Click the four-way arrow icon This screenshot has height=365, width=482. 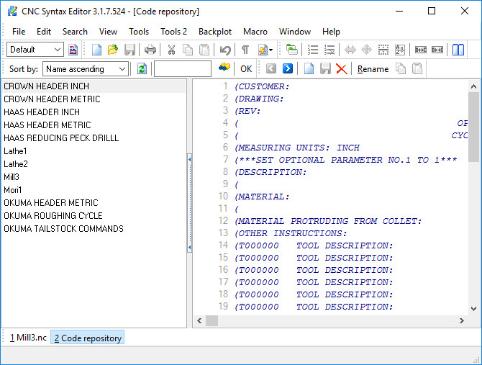366,50
